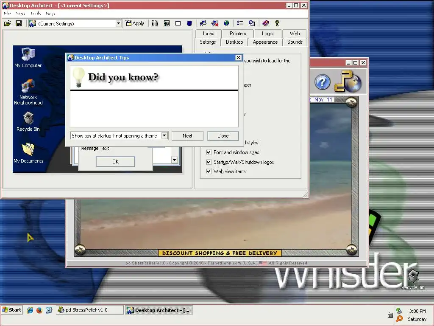Open the View menu
Image resolution: width=434 pixels, height=326 pixels.
point(20,14)
